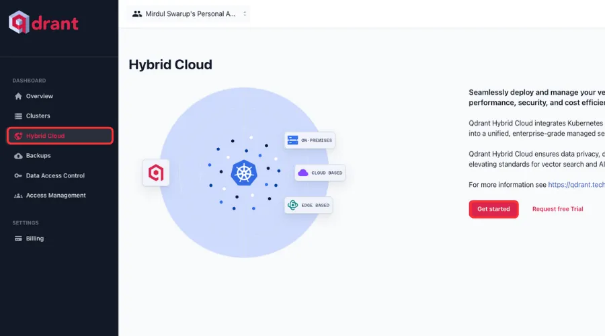Open the Overview home icon

(x=18, y=96)
